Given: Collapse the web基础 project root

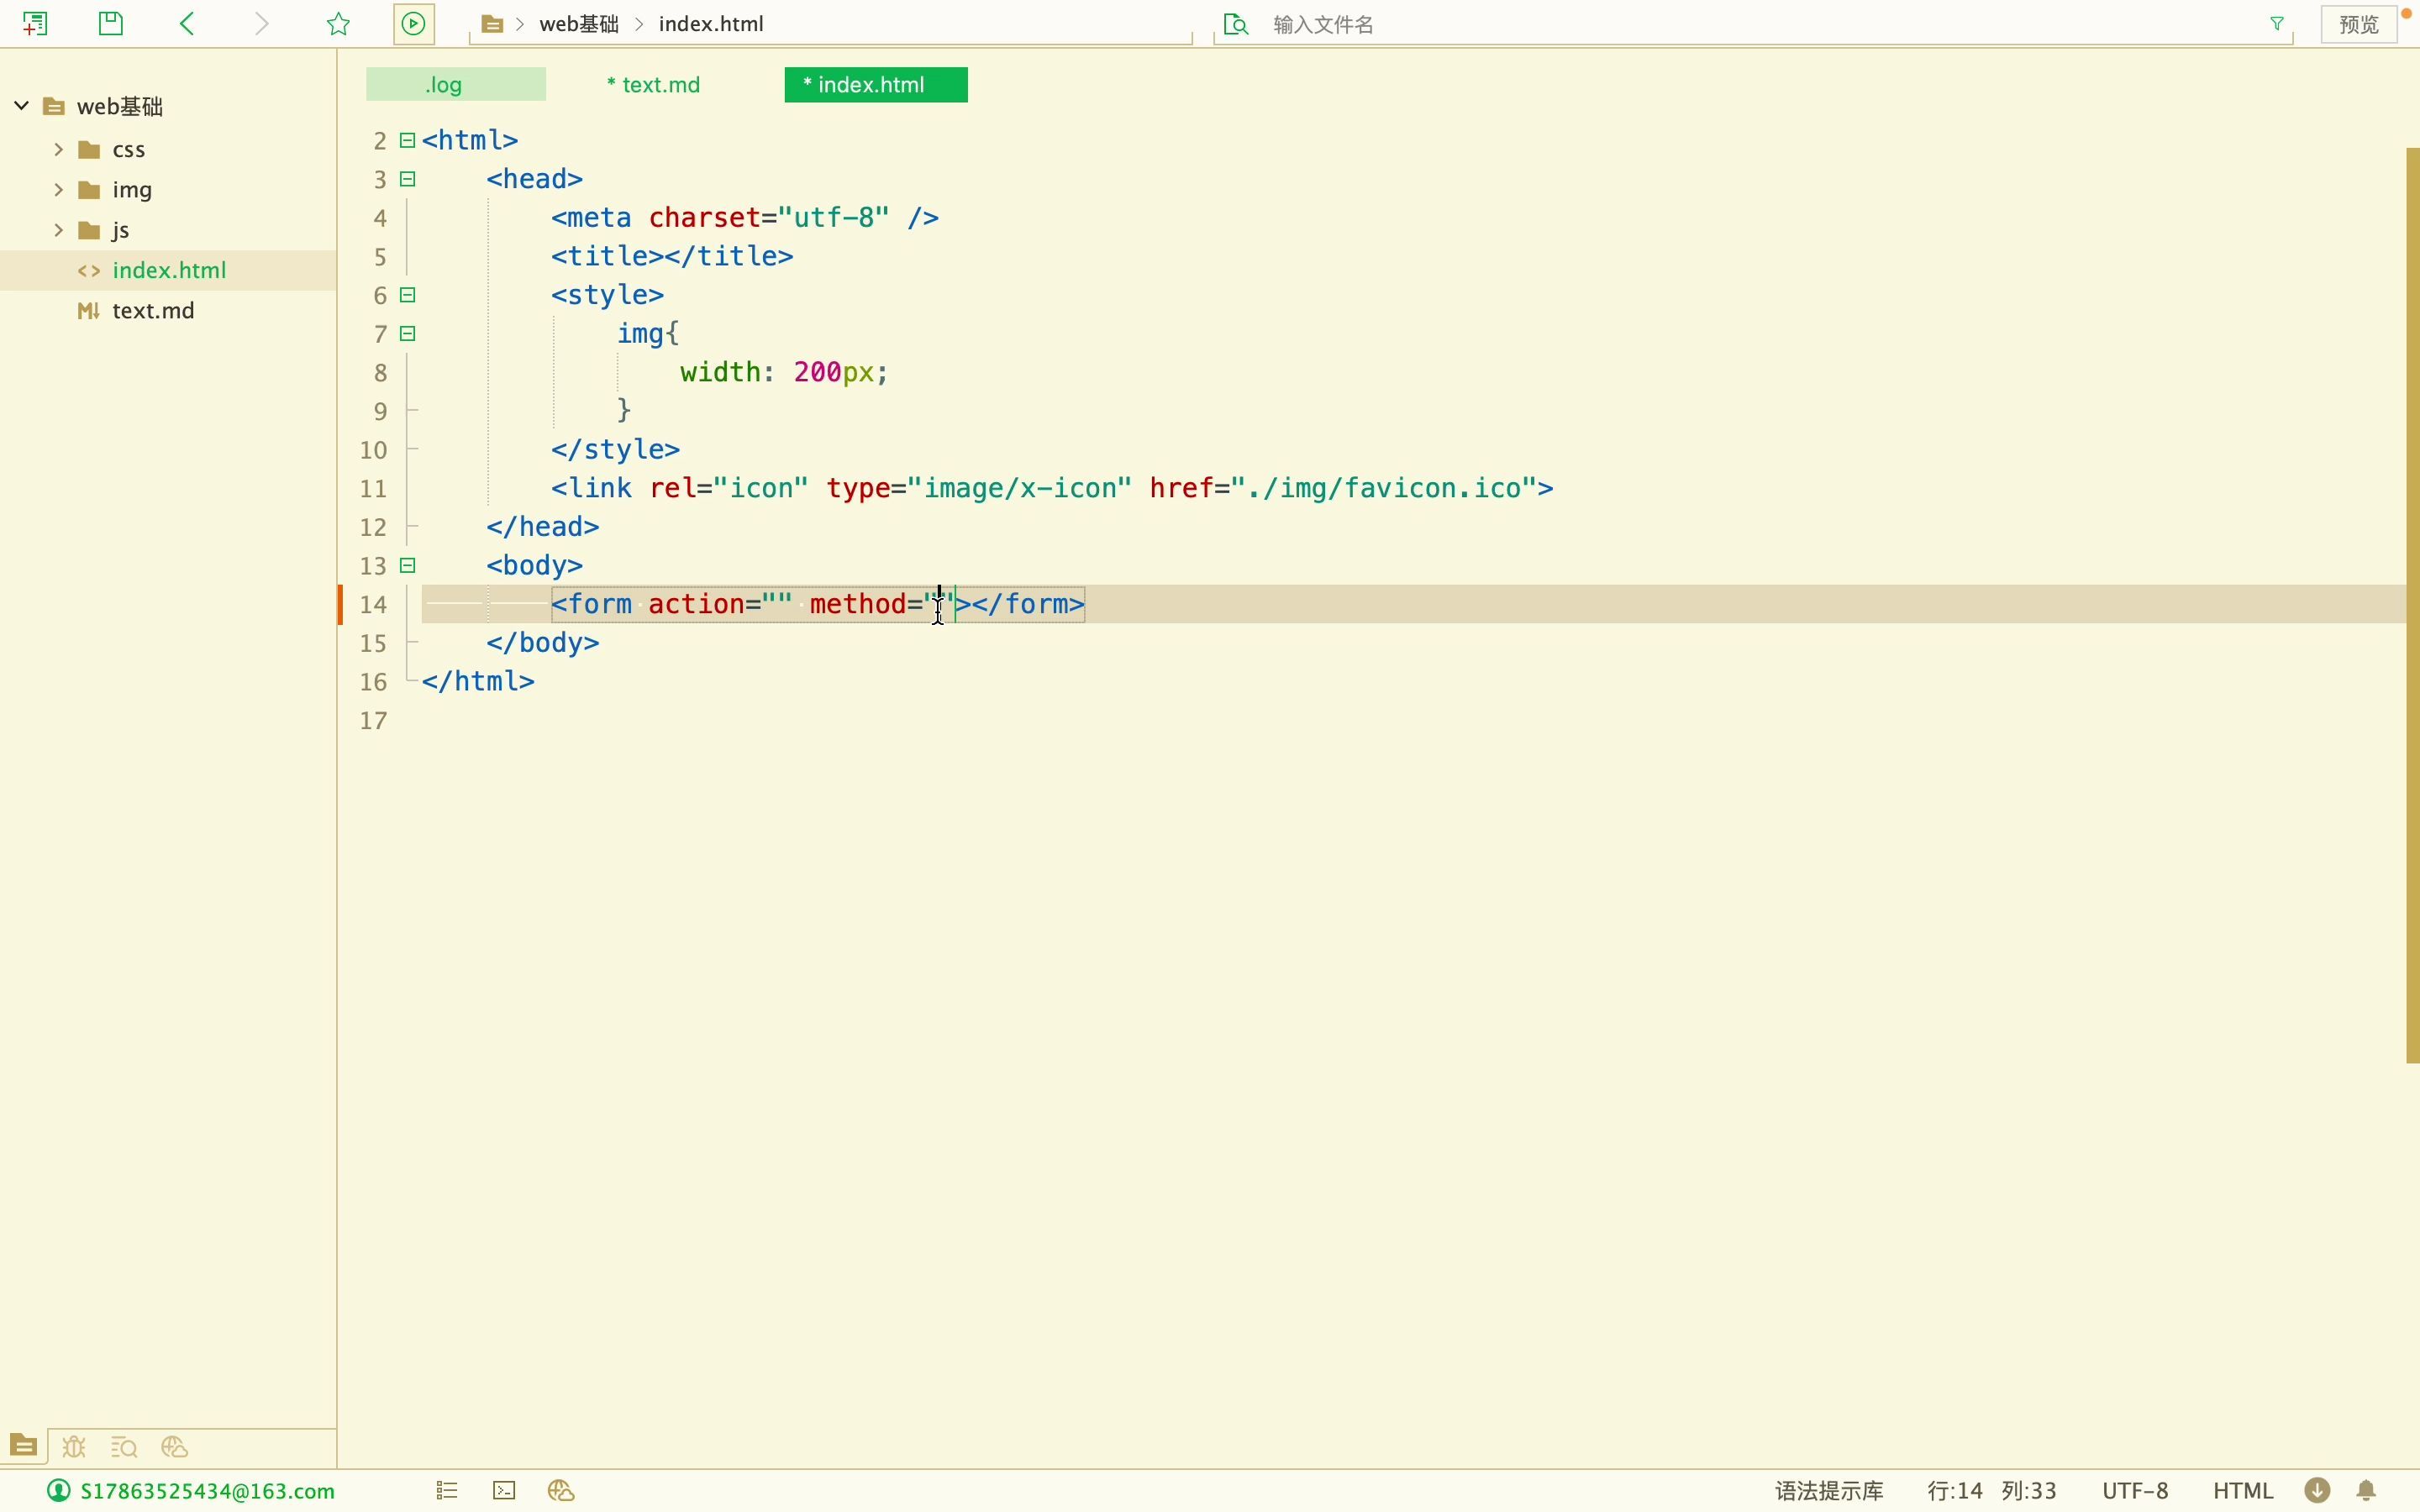Looking at the screenshot, I should (21, 105).
